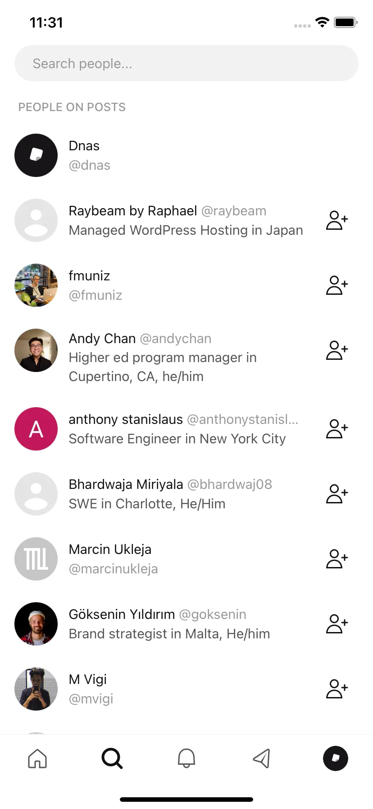Follow Marcin Ukleja with add-person icon
The image size is (373, 809).
click(337, 559)
